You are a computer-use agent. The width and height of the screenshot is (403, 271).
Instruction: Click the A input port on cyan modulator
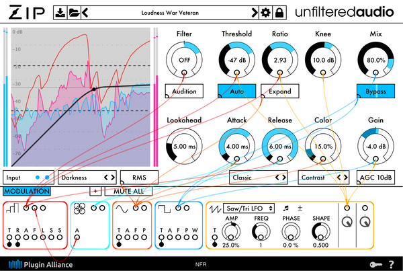[77, 237]
